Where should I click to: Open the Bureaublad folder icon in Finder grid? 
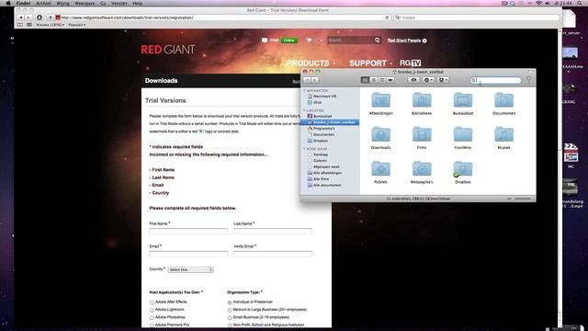click(463, 100)
